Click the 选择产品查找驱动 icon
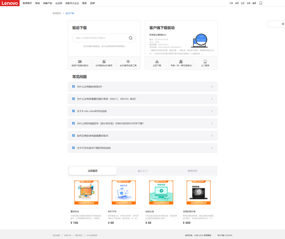285x239 pixels. [80, 62]
